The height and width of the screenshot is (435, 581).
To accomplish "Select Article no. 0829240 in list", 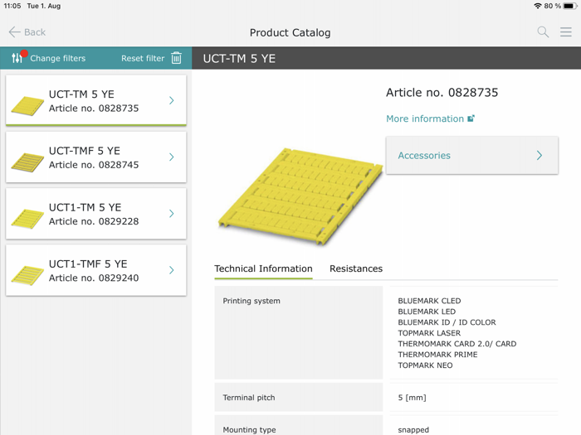I will pyautogui.click(x=94, y=278).
